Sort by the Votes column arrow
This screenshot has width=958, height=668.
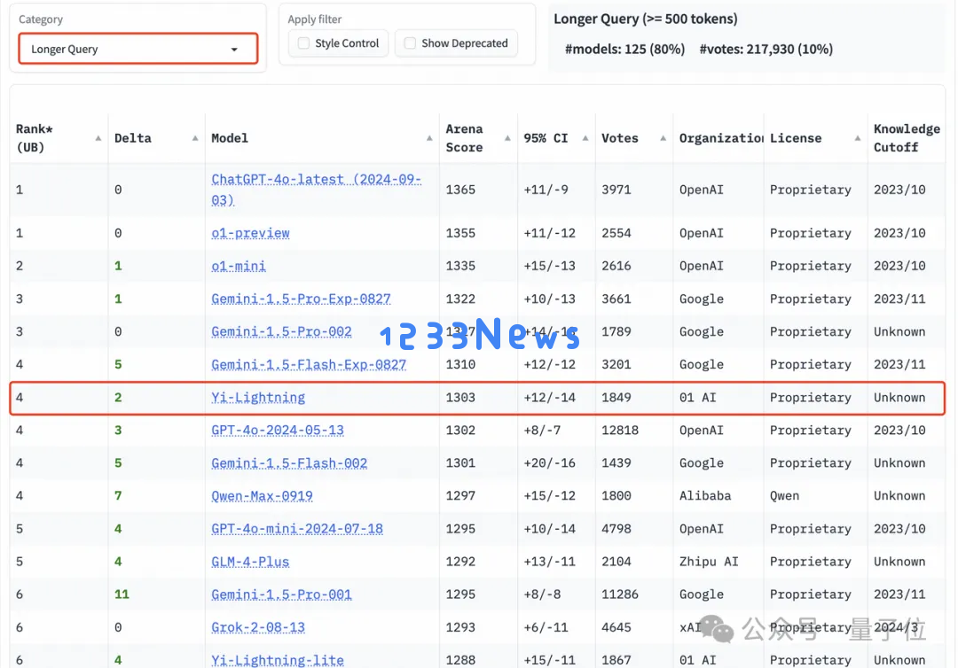(x=663, y=138)
